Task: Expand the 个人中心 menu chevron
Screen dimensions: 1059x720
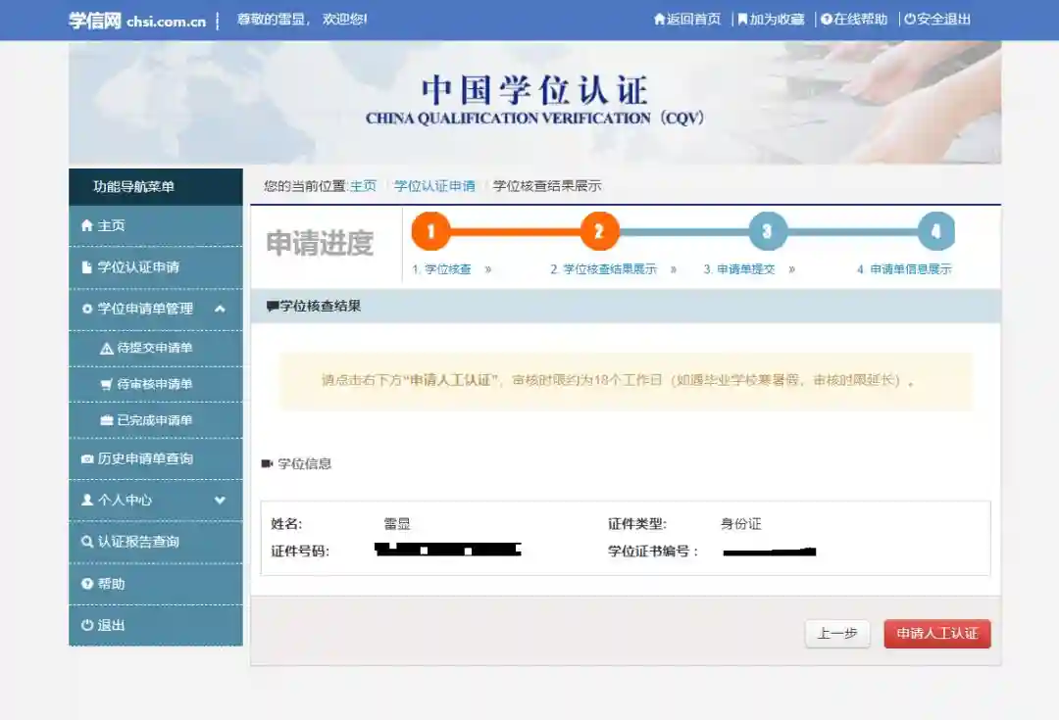Action: [x=220, y=500]
